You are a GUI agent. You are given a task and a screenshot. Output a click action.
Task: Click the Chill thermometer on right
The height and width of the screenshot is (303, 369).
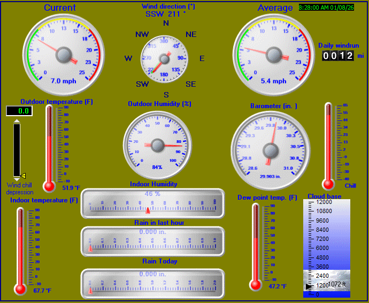[x=328, y=145]
